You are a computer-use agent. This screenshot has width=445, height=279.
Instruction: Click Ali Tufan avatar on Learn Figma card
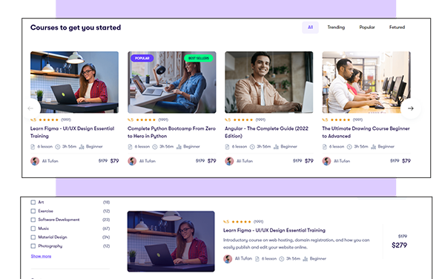click(35, 161)
